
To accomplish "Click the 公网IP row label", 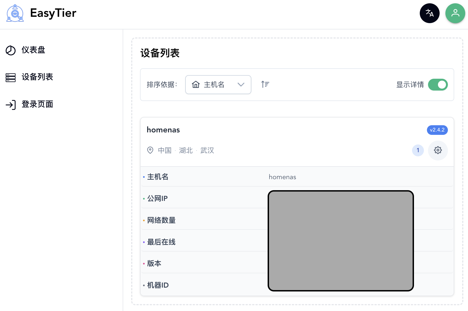I will coord(157,198).
